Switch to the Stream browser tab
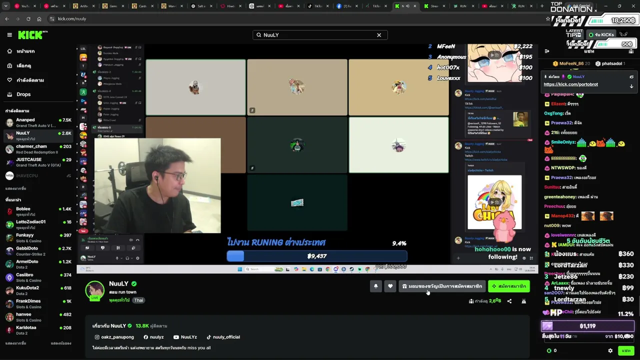Viewport: 640px width, 360px height. (x=434, y=6)
